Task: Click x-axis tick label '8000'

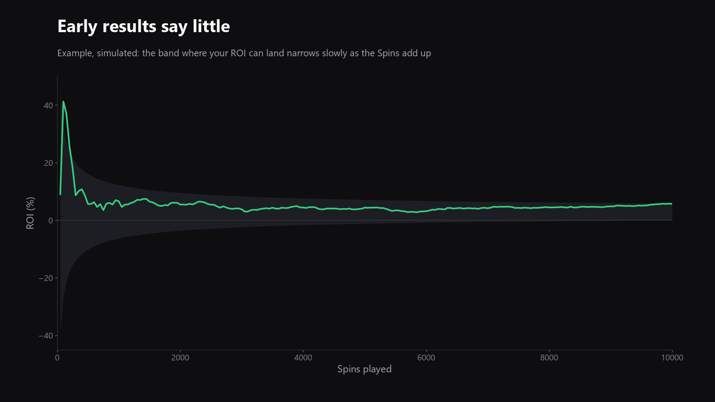Action: (x=549, y=357)
